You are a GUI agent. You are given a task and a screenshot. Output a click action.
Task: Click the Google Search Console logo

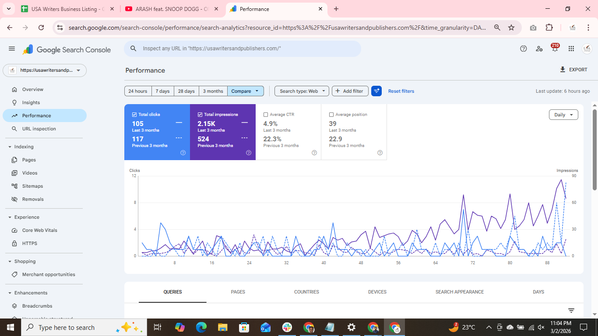tap(67, 49)
